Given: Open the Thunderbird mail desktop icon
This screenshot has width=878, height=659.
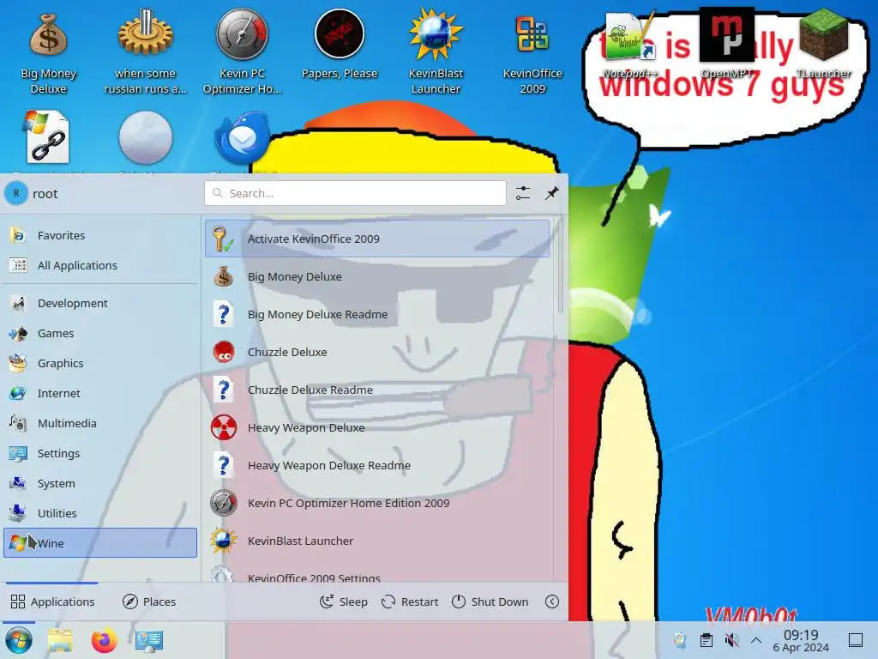Looking at the screenshot, I should pyautogui.click(x=242, y=138).
